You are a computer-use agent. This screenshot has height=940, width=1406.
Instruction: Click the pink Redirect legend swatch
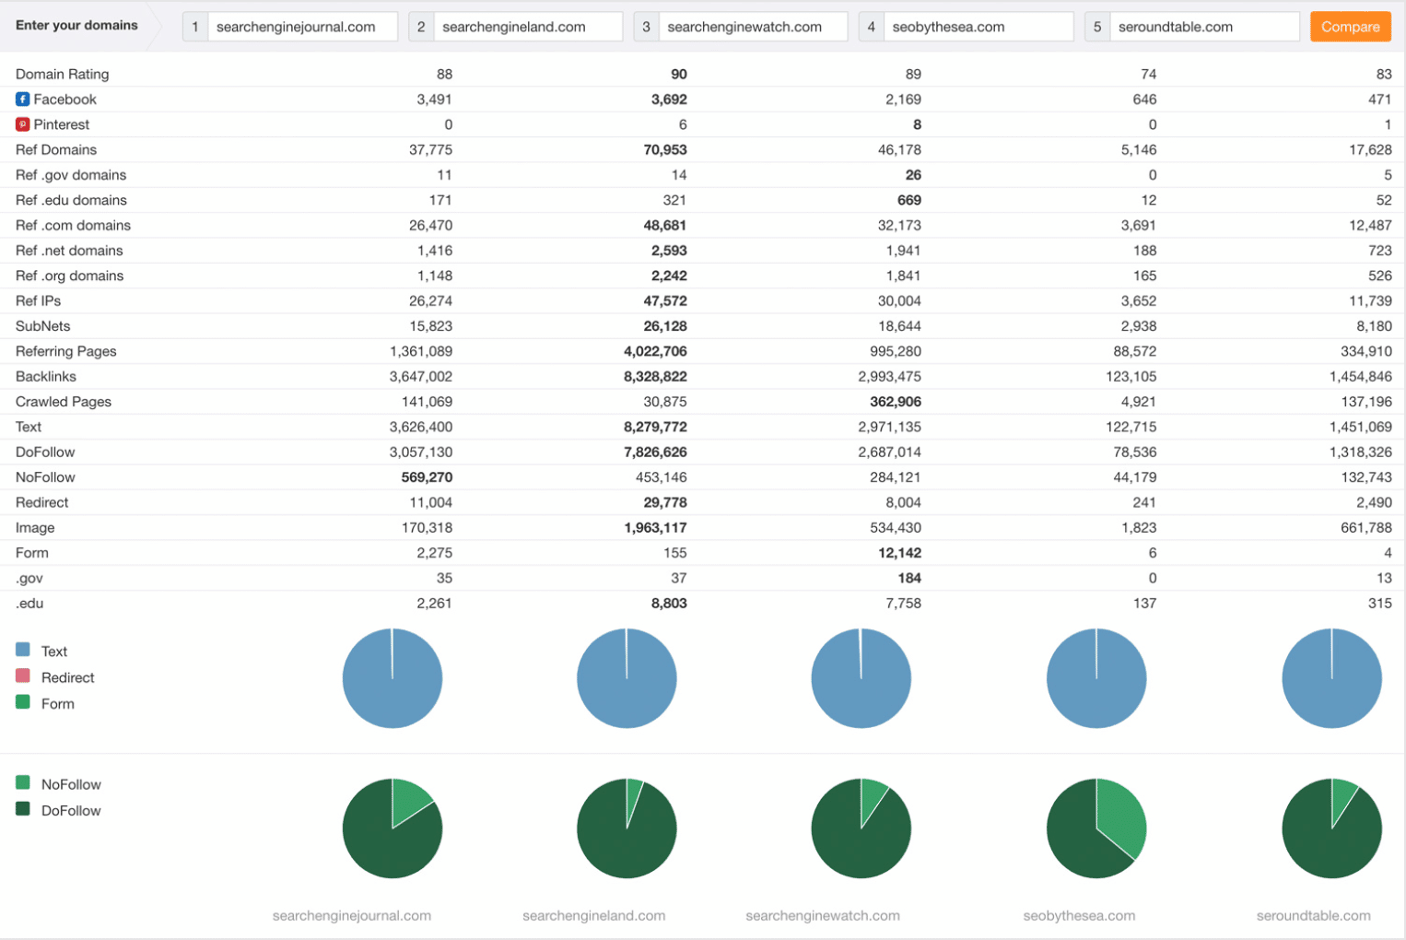click(x=23, y=676)
